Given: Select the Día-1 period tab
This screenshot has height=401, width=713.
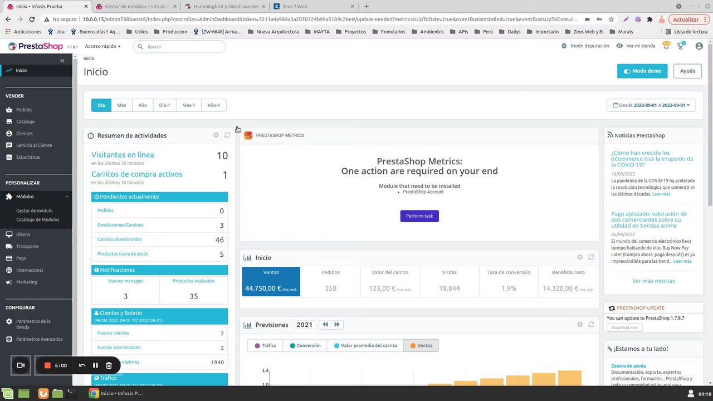Looking at the screenshot, I should click(x=164, y=105).
